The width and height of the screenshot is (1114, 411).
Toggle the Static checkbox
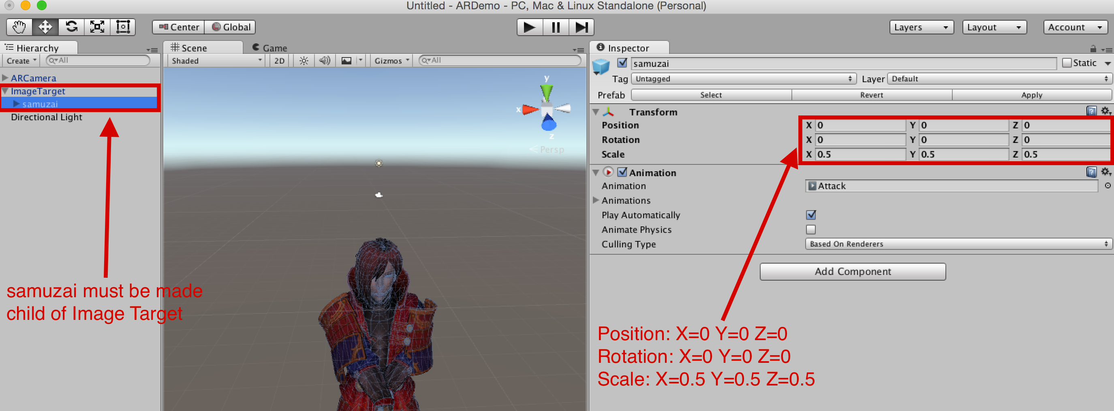1067,63
